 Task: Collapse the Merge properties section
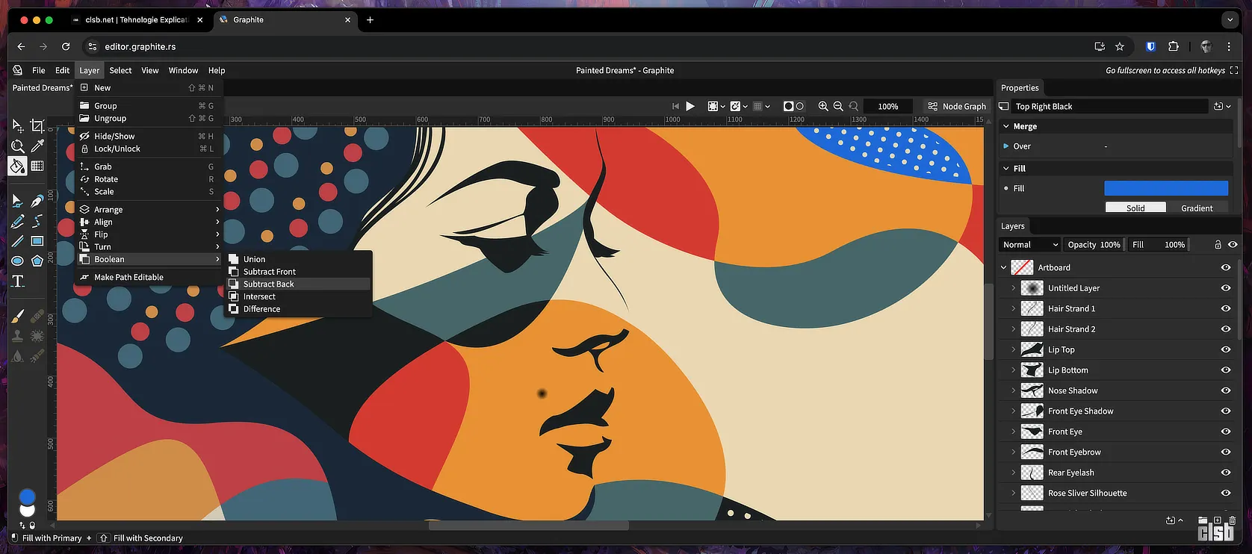[x=1006, y=126]
